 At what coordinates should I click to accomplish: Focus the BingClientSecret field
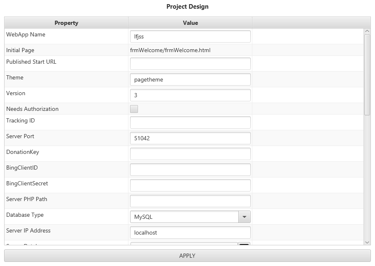pyautogui.click(x=190, y=185)
